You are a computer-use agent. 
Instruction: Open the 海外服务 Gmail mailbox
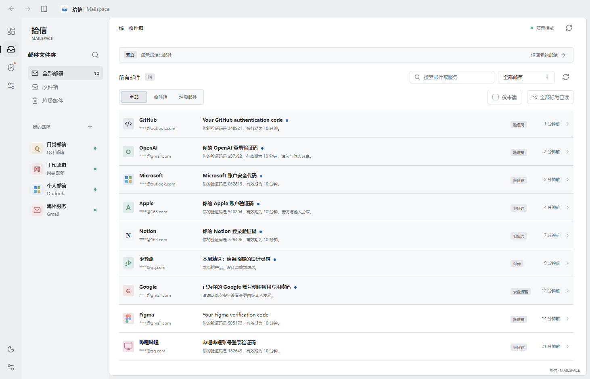tap(65, 210)
